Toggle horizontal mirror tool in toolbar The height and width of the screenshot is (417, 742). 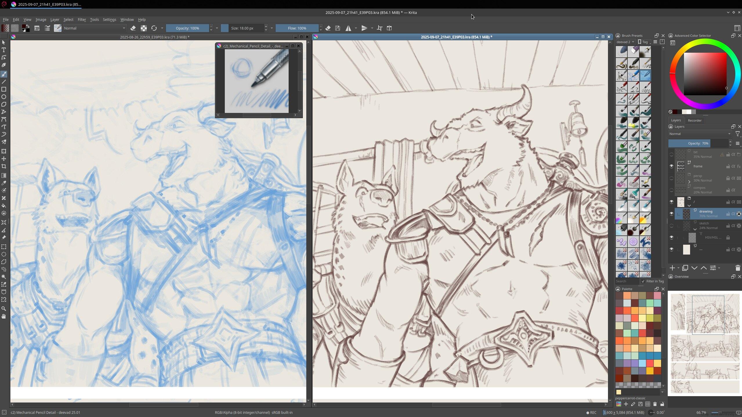[x=348, y=28]
